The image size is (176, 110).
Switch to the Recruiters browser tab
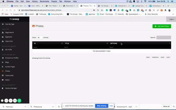pos(70,6)
